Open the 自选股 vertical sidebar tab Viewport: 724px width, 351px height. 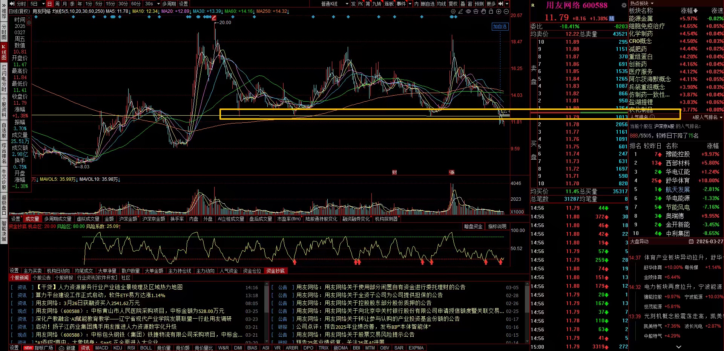point(4,130)
